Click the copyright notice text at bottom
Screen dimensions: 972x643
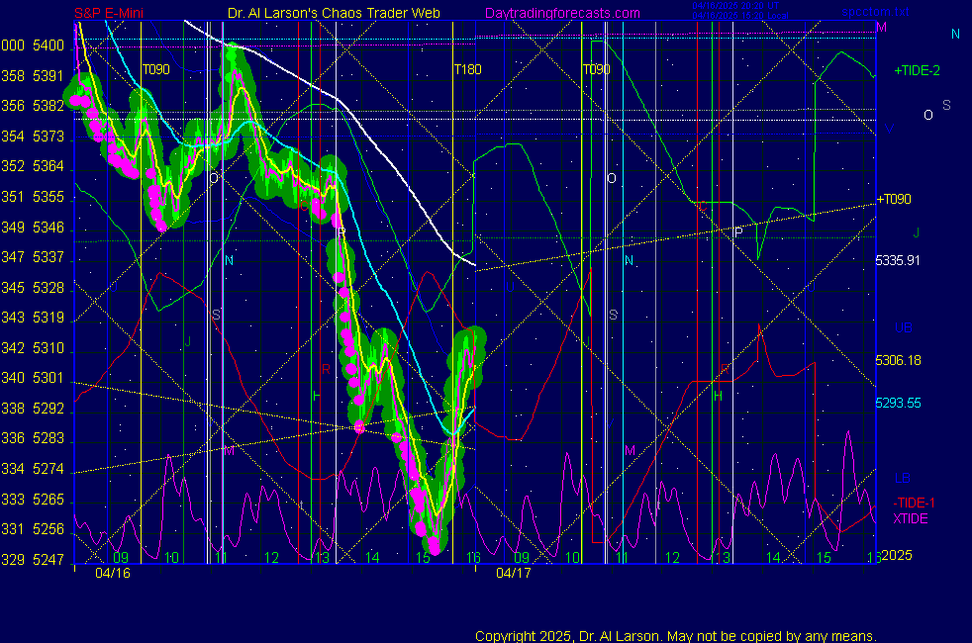coord(675,635)
